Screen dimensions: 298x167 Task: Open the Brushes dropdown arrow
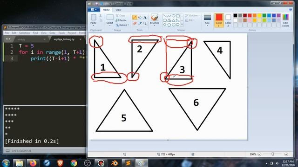[x=155, y=26]
